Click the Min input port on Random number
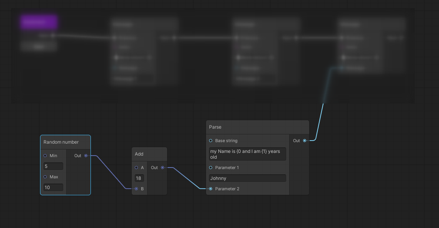 pos(45,156)
